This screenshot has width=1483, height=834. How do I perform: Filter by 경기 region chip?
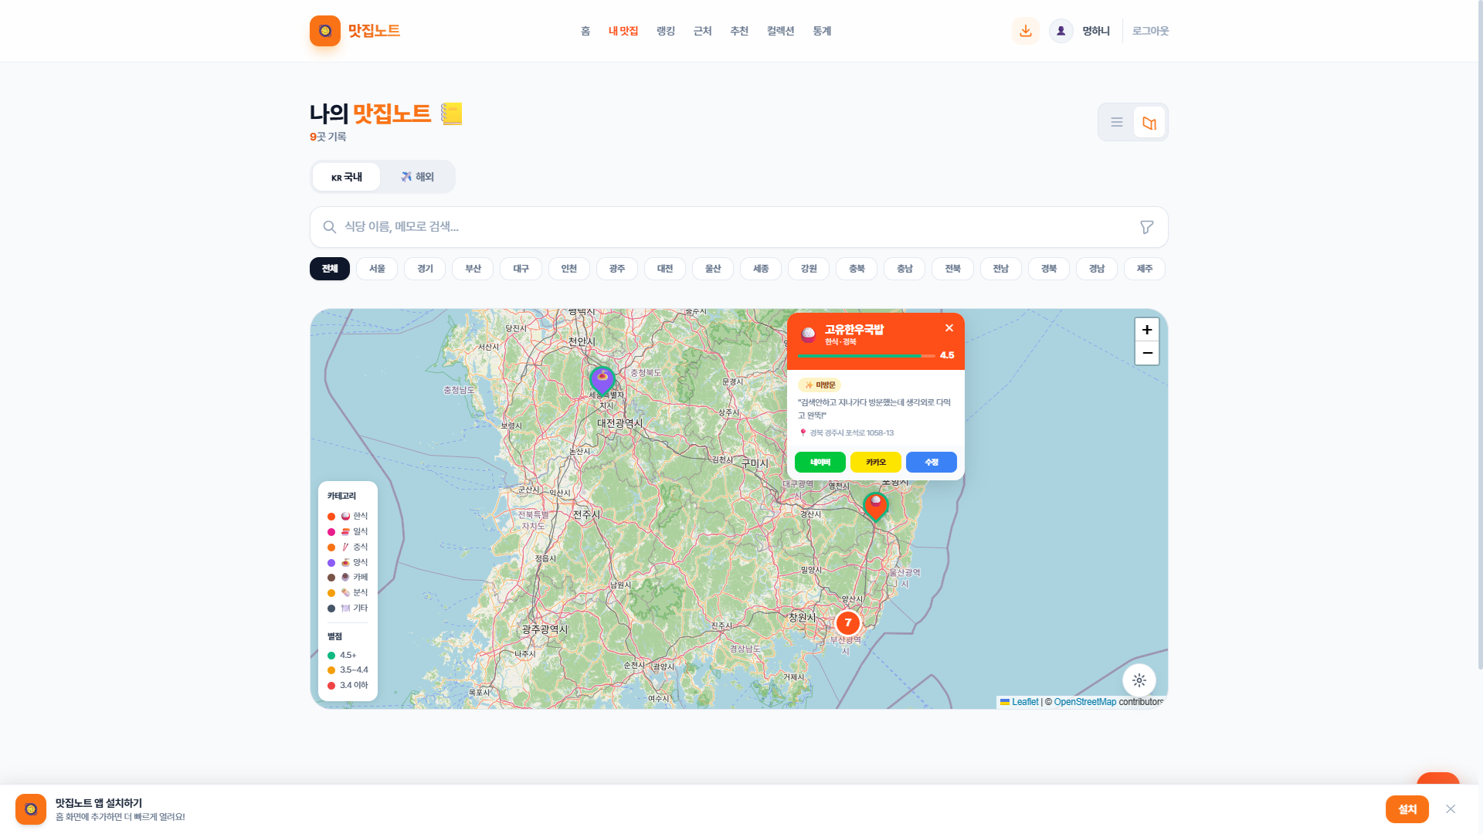(425, 269)
